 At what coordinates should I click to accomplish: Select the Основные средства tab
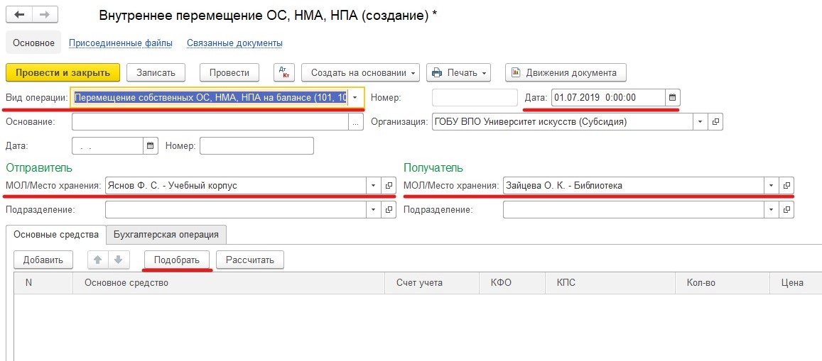click(55, 234)
